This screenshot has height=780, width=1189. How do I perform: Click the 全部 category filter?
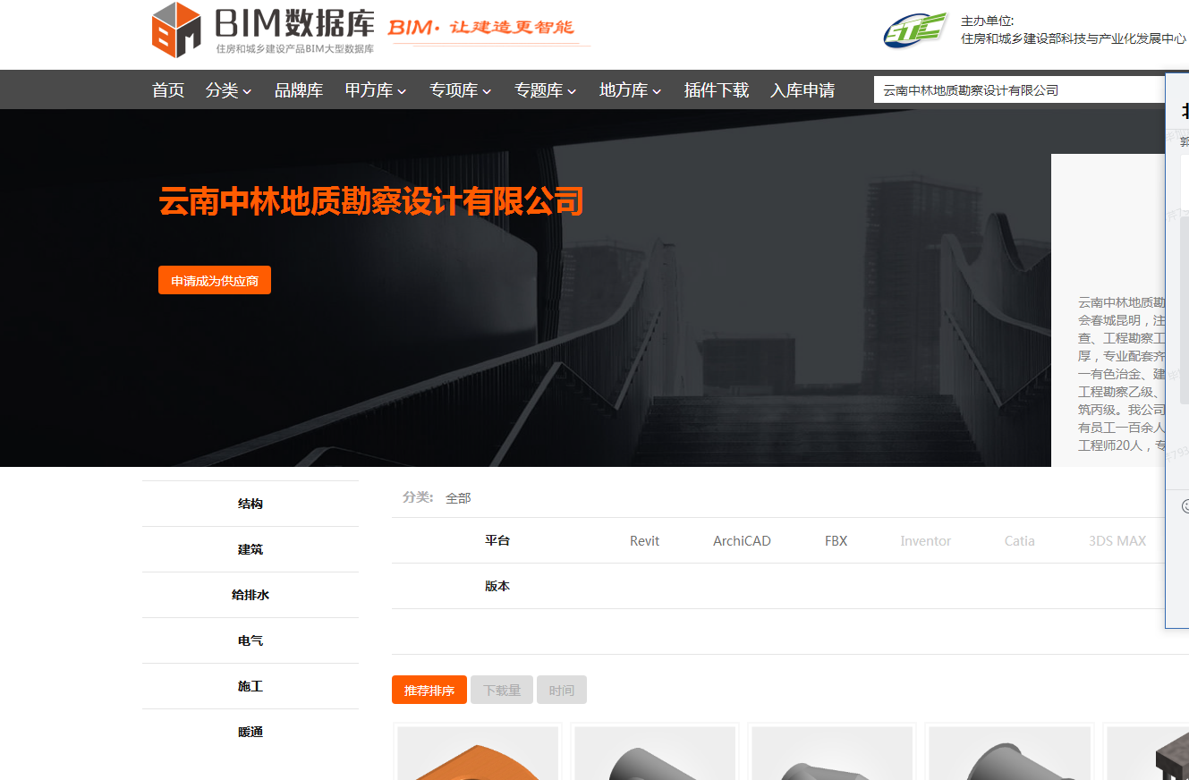pyautogui.click(x=458, y=498)
